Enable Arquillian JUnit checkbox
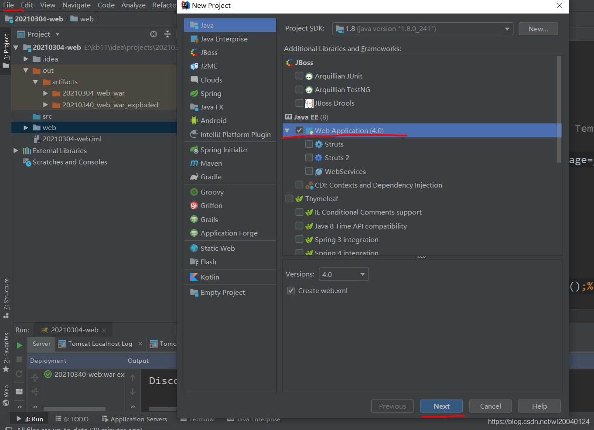This screenshot has width=594, height=430. [299, 75]
